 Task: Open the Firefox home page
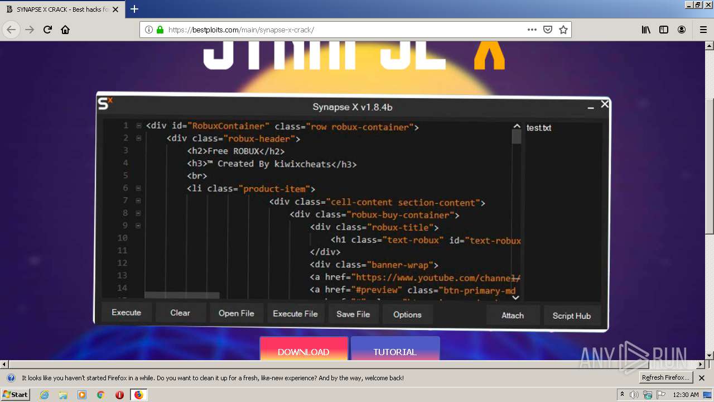[65, 30]
